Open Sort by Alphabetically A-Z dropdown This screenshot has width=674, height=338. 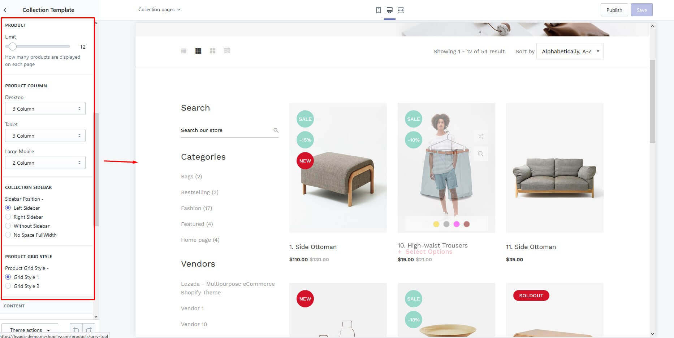[570, 52]
